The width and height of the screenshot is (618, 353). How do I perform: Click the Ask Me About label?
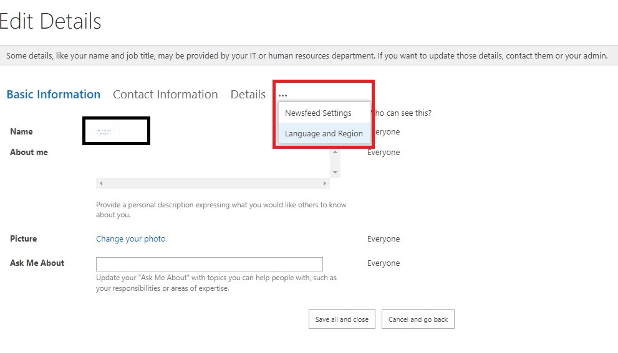click(x=37, y=263)
